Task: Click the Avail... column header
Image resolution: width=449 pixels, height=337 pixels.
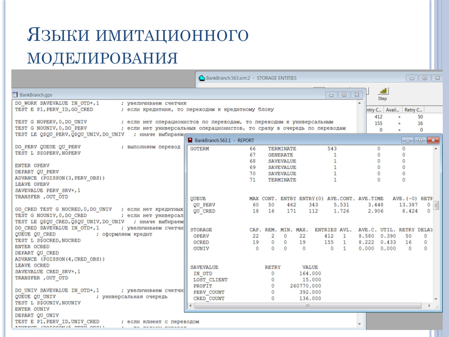Action: (x=393, y=110)
